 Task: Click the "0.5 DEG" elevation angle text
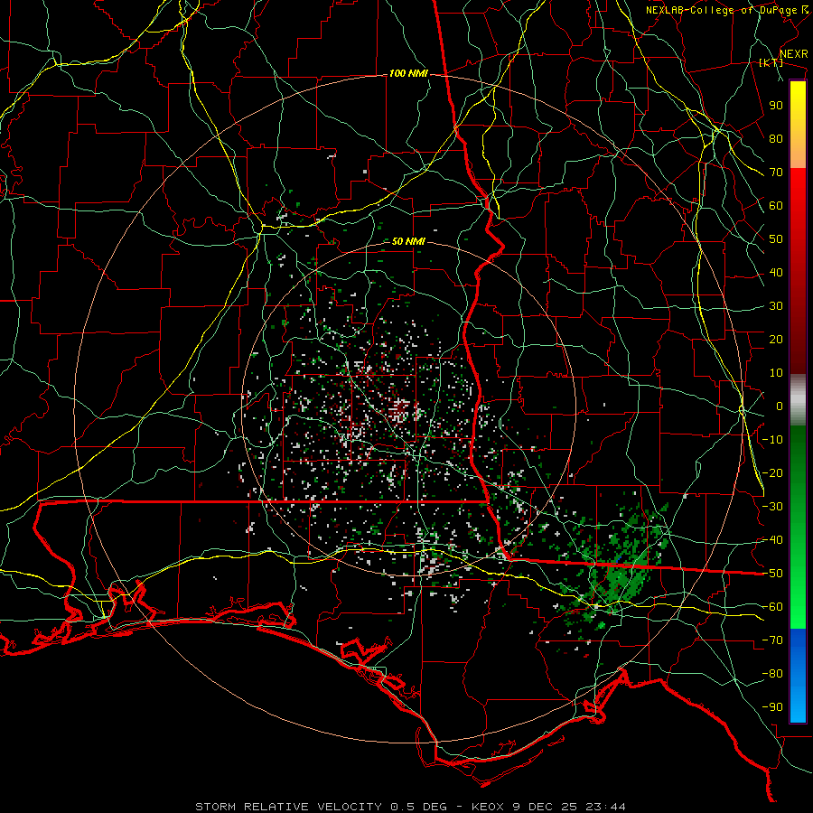(x=417, y=807)
